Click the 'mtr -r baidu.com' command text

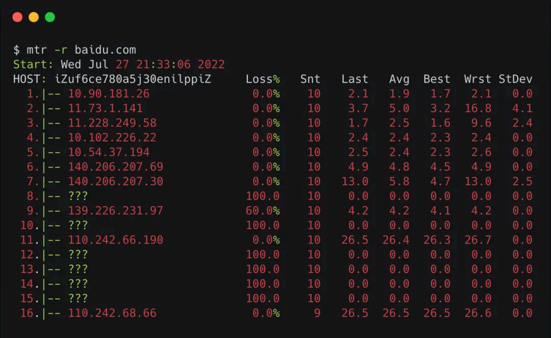coord(81,50)
